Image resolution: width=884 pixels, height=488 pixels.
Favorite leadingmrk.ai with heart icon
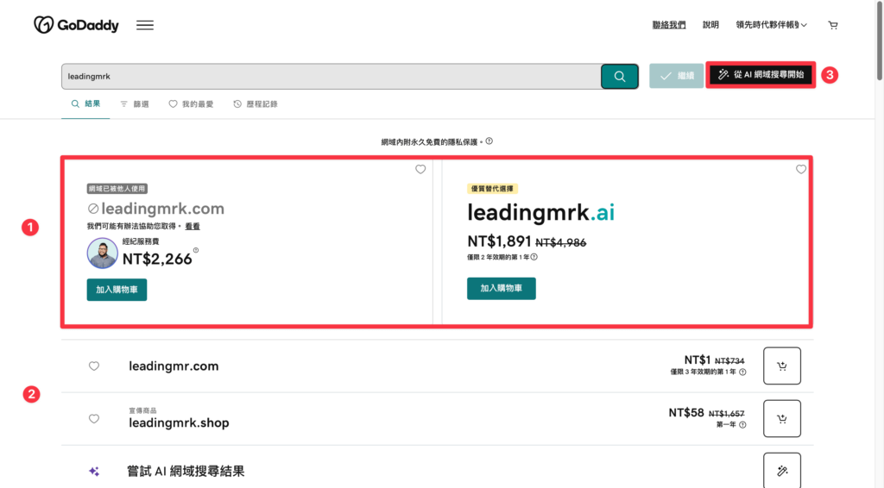(x=801, y=170)
